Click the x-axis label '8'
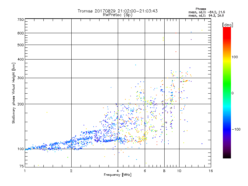Image resolution: width=248 pixels, height=186 pixels. coord(164,171)
